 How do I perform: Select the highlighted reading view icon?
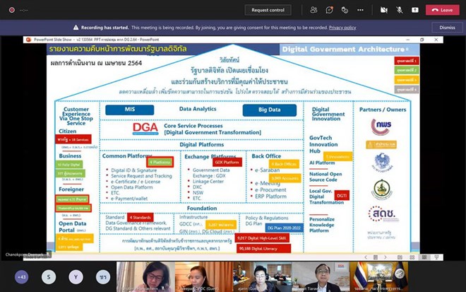(424, 257)
